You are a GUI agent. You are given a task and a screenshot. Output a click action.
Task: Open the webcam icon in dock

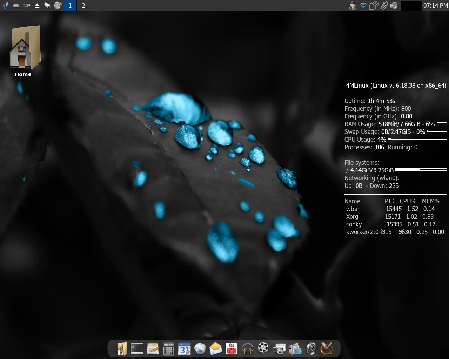coord(311,349)
